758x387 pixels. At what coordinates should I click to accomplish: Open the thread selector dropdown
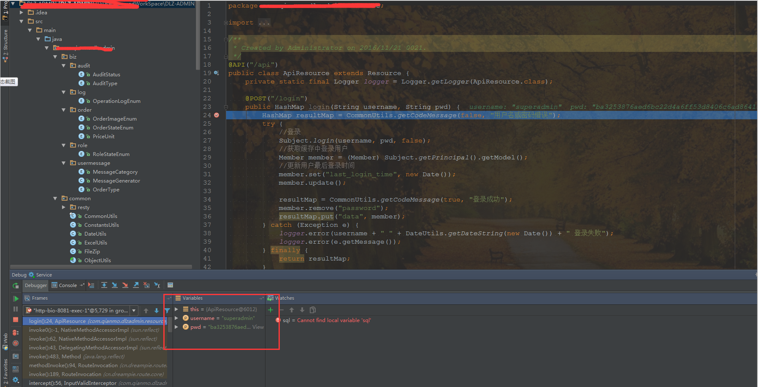134,311
